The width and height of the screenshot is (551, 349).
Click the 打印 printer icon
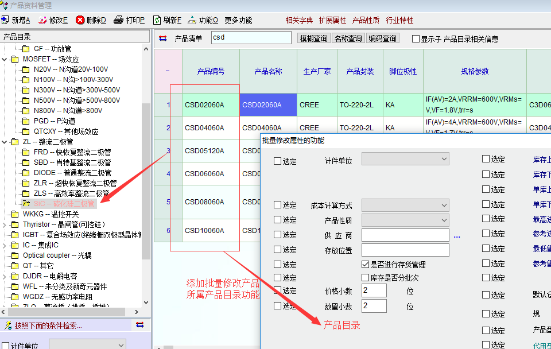(x=118, y=20)
